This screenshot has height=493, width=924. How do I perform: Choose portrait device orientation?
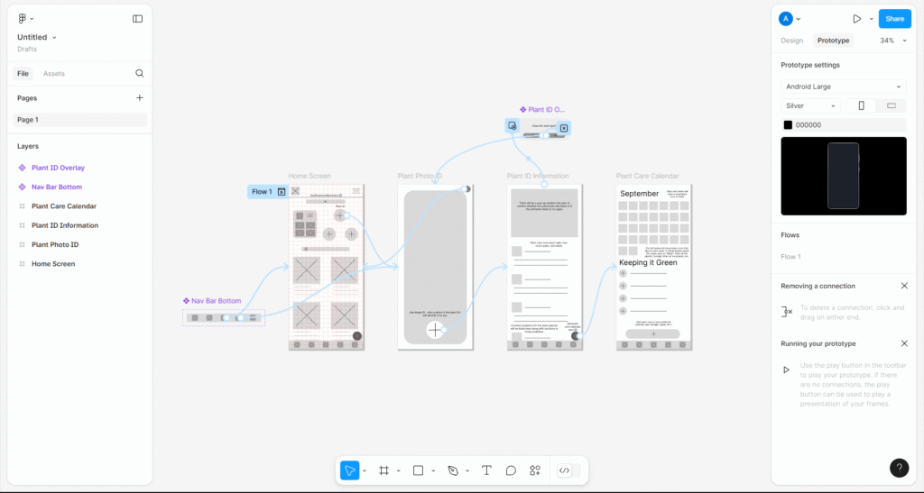click(x=861, y=105)
